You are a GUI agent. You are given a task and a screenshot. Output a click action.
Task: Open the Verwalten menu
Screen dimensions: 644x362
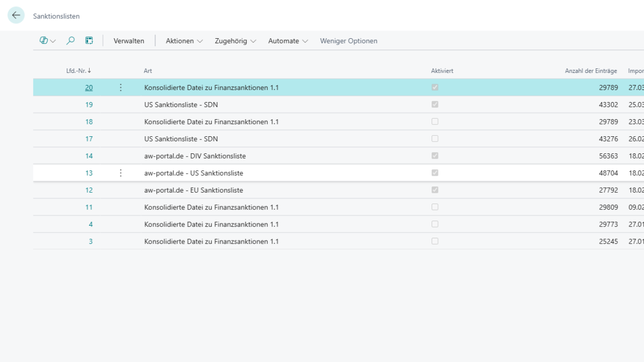coord(128,41)
